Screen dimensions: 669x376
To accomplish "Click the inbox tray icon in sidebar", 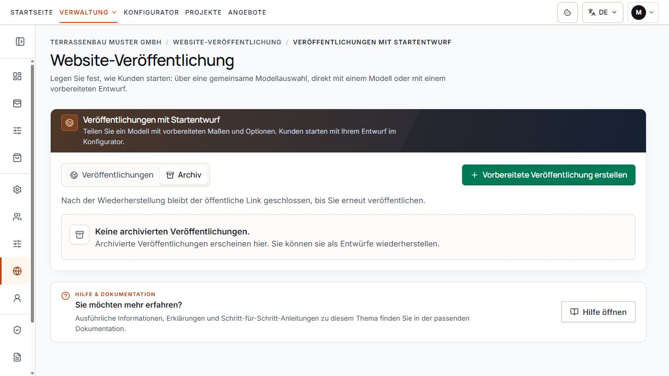I will point(17,103).
